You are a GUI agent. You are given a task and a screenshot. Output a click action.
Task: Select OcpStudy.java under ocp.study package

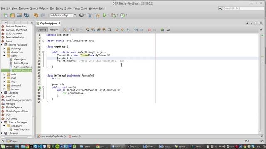[x=22, y=130]
